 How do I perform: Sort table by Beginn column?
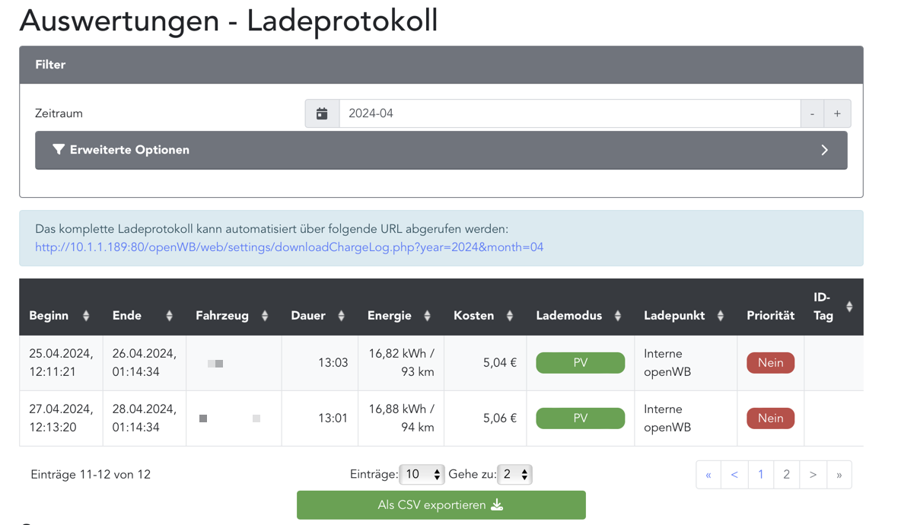coord(59,316)
